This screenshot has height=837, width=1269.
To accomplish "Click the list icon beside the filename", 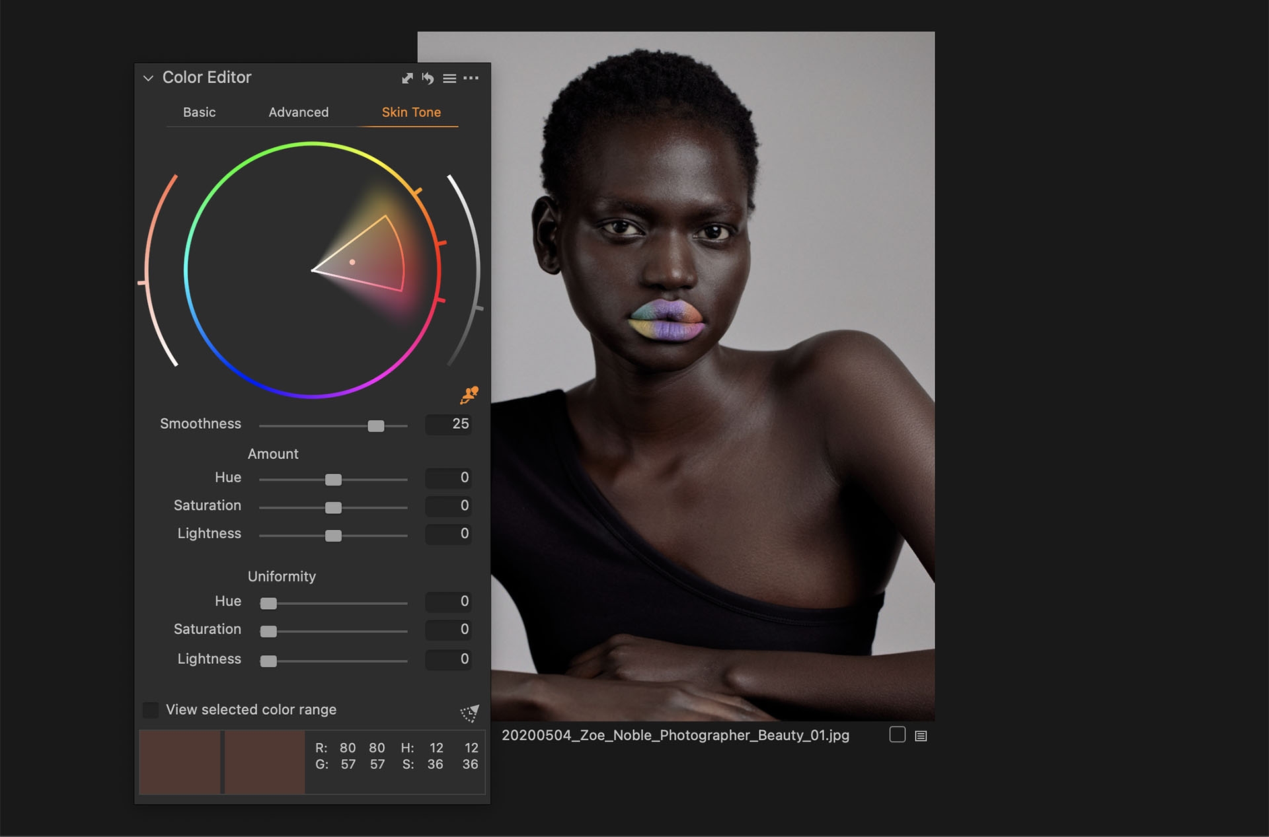I will pyautogui.click(x=921, y=736).
